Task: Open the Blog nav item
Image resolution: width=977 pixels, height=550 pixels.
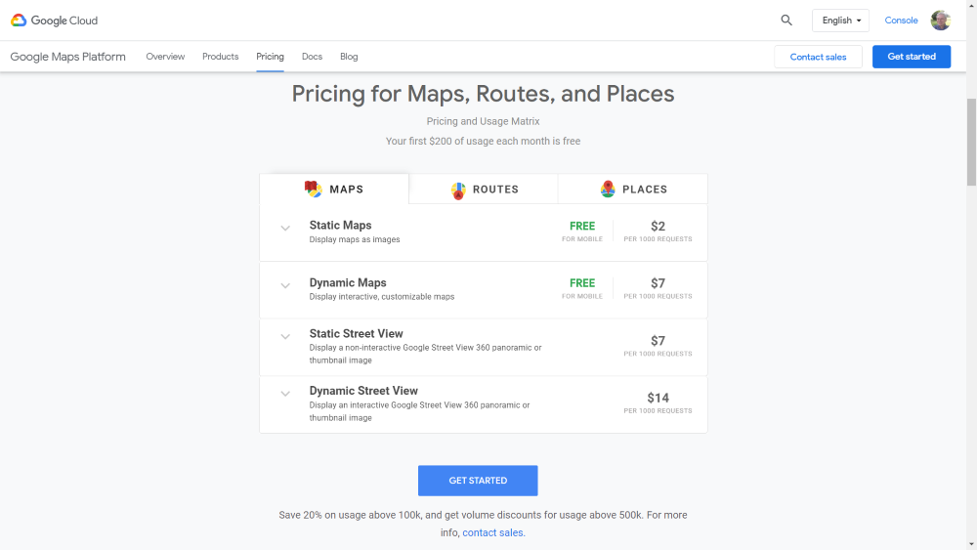Action: click(349, 57)
